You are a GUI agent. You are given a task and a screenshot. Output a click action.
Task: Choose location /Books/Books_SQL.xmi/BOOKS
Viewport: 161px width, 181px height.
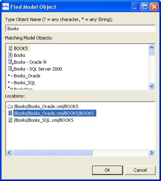(x=44, y=120)
